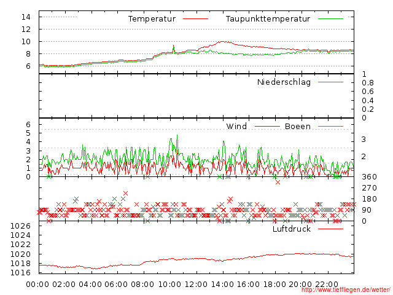Click the 12:00 time axis label
This screenshot has height=295, width=393.
click(x=196, y=285)
